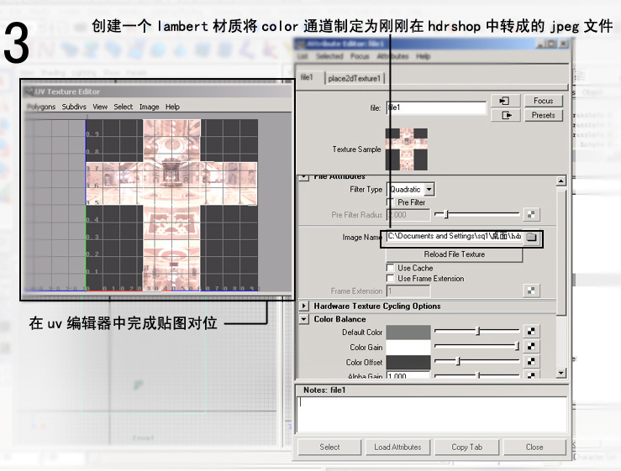621x471 pixels.
Task: Click checker map button for Default Color
Action: click(531, 332)
